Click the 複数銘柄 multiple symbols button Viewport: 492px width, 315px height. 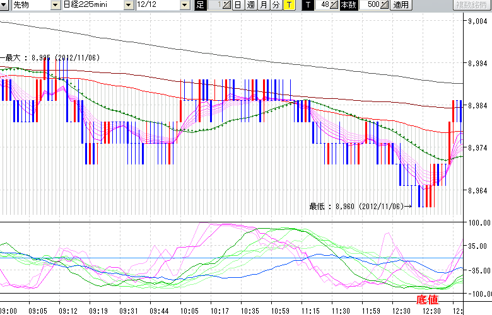[471, 5]
